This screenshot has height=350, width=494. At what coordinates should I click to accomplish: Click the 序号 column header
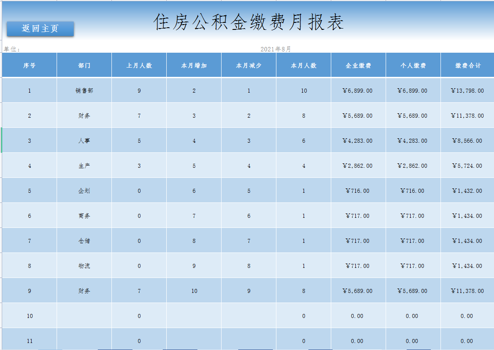click(x=28, y=65)
